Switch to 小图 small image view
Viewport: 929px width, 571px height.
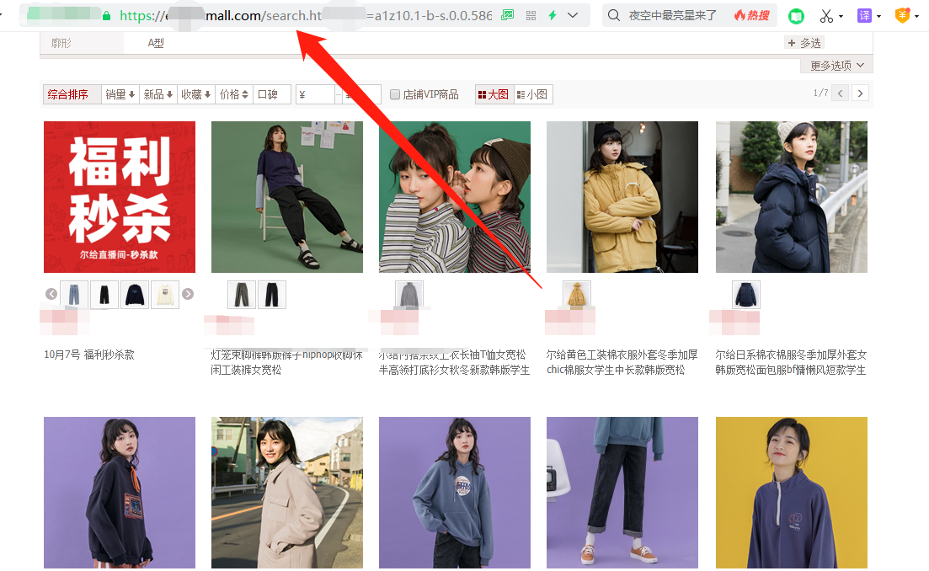click(x=533, y=93)
